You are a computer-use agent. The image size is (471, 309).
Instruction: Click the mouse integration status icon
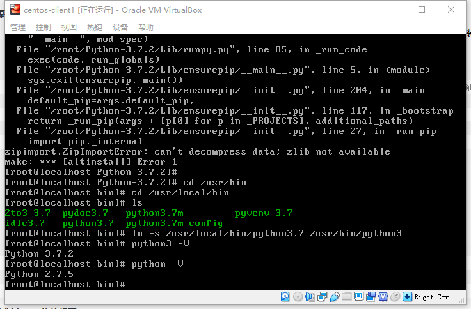click(395, 297)
